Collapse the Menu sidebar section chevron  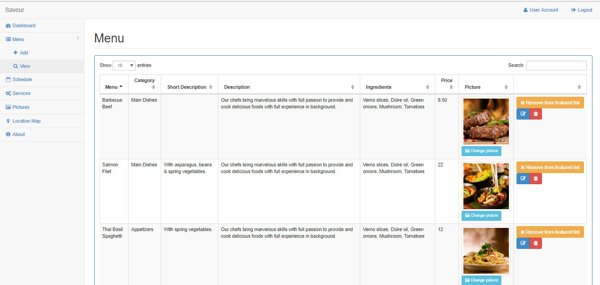coord(78,38)
